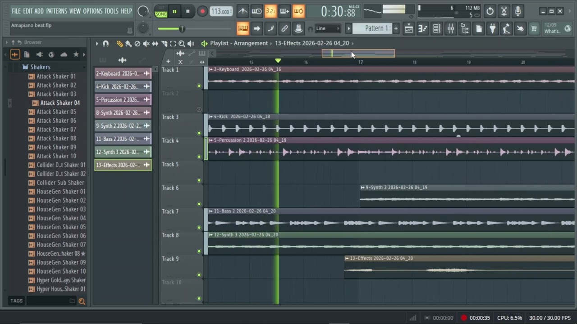
Task: Toggle the playlist snap magnet
Action: point(105,44)
